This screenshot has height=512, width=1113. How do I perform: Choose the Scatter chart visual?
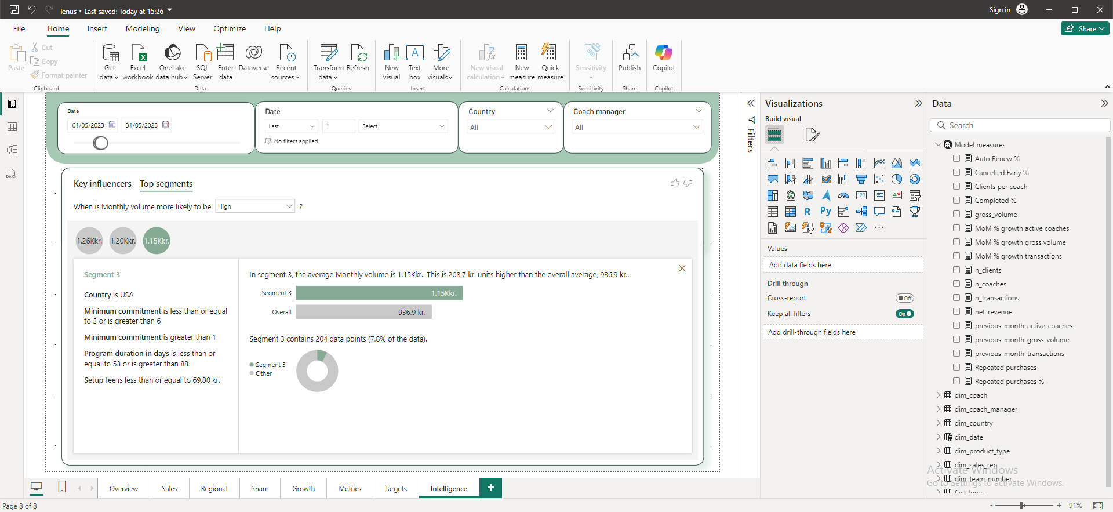[879, 179]
